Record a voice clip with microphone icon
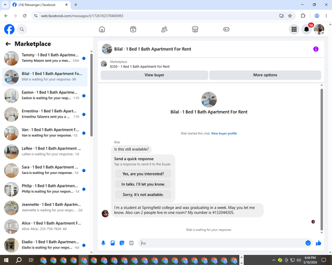 (103, 243)
